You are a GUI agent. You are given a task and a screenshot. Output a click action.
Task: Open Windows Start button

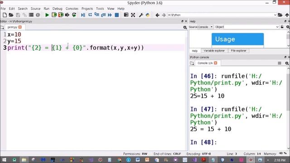pyautogui.click(x=4, y=160)
